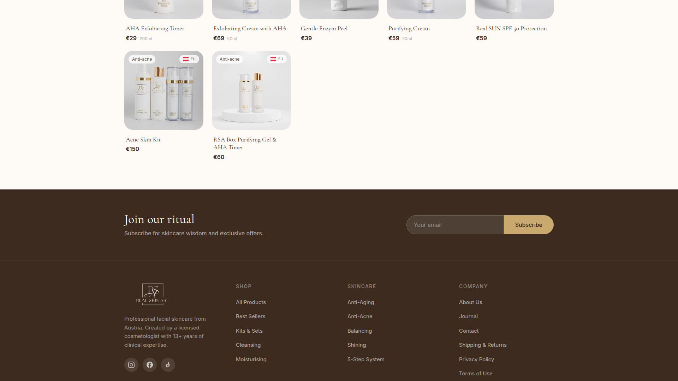Open the Facebook social icon
The width and height of the screenshot is (678, 381).
pyautogui.click(x=150, y=365)
